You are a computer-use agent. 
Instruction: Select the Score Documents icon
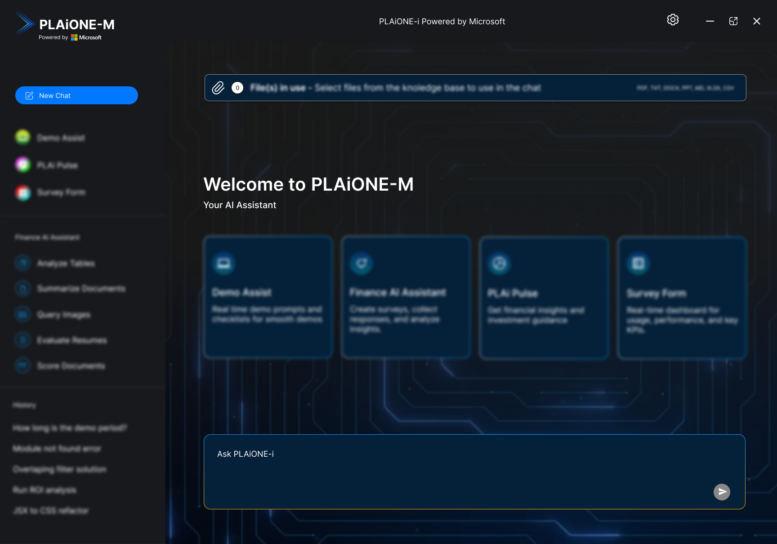pos(22,366)
